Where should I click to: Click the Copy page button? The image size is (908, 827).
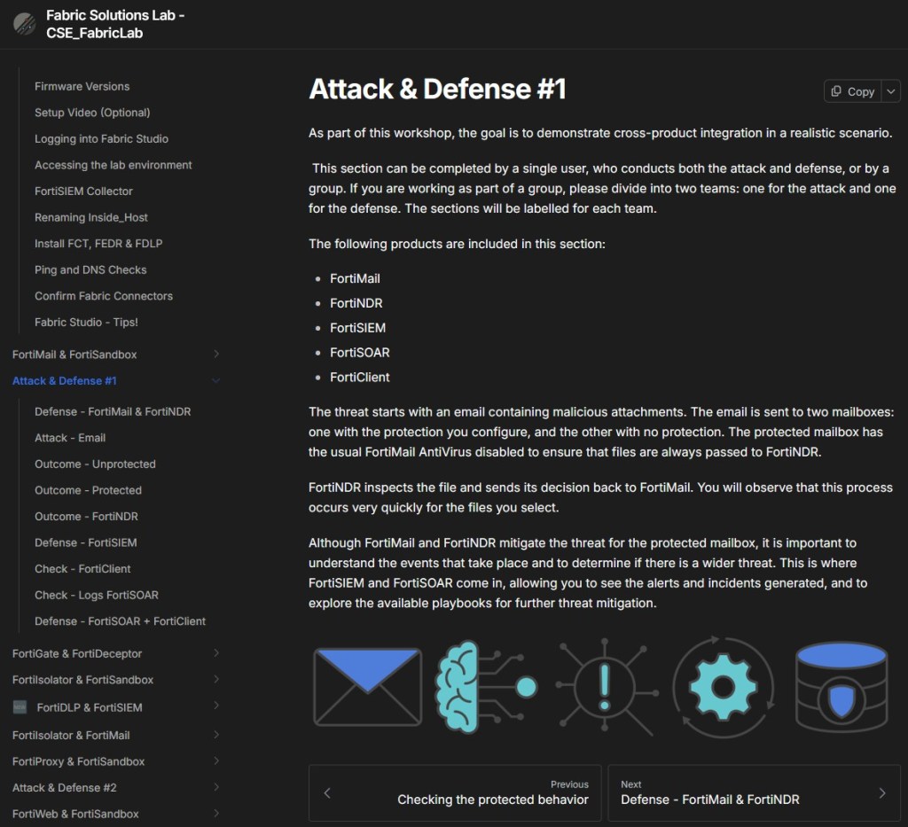pyautogui.click(x=850, y=91)
